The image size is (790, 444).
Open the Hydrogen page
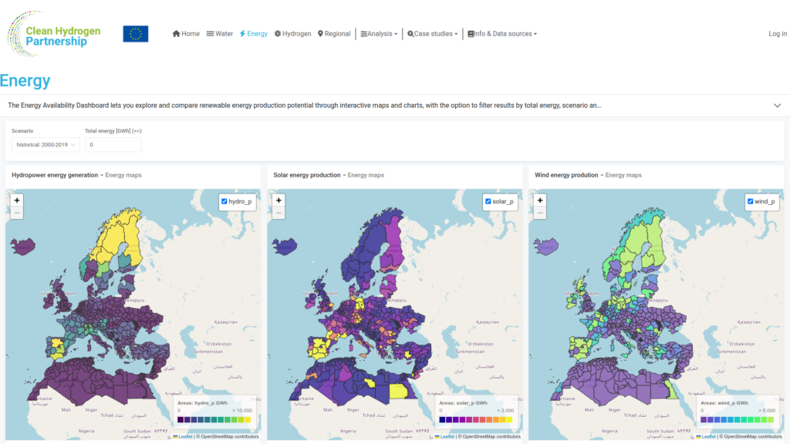pos(292,34)
